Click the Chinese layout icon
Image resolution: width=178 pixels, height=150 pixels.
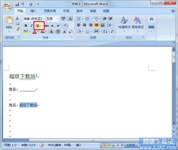tap(96, 31)
